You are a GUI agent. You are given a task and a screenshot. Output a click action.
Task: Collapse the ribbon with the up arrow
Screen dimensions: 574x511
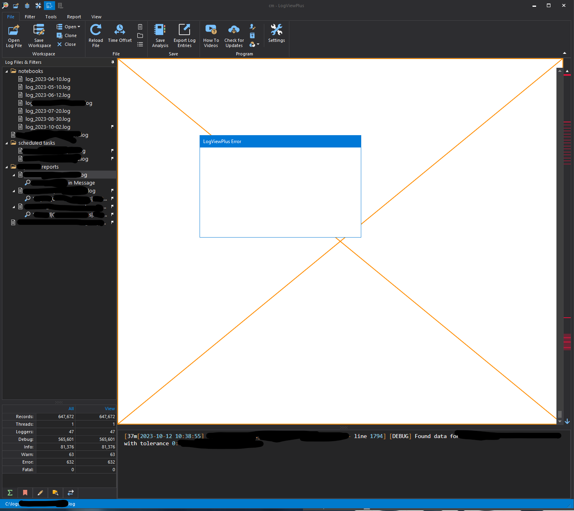tap(564, 53)
